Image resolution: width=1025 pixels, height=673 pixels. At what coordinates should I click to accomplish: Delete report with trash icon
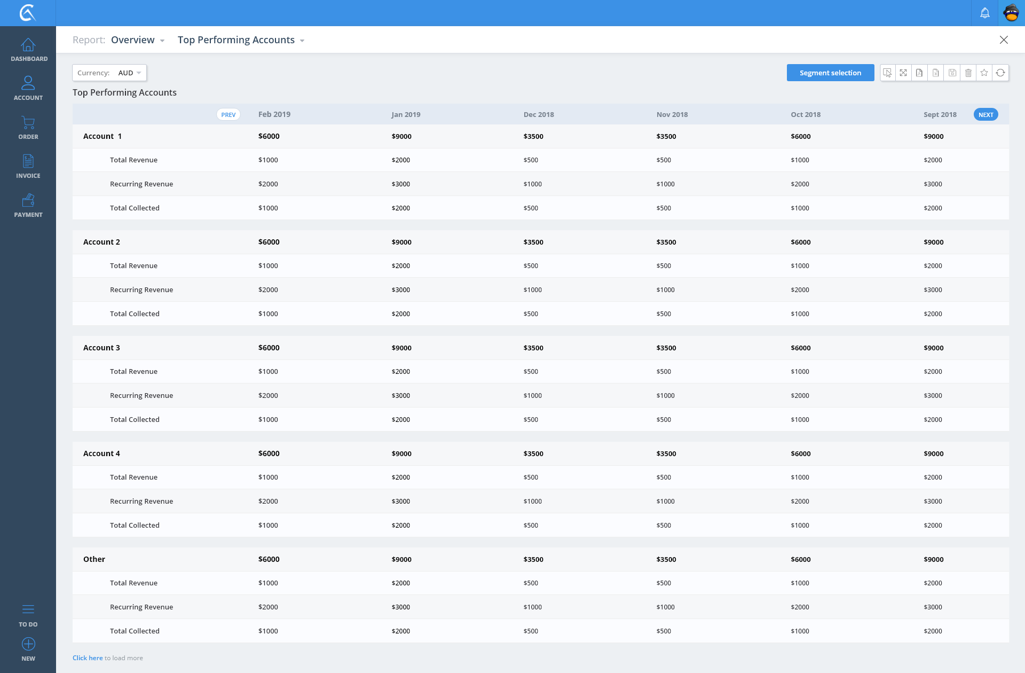(x=968, y=73)
